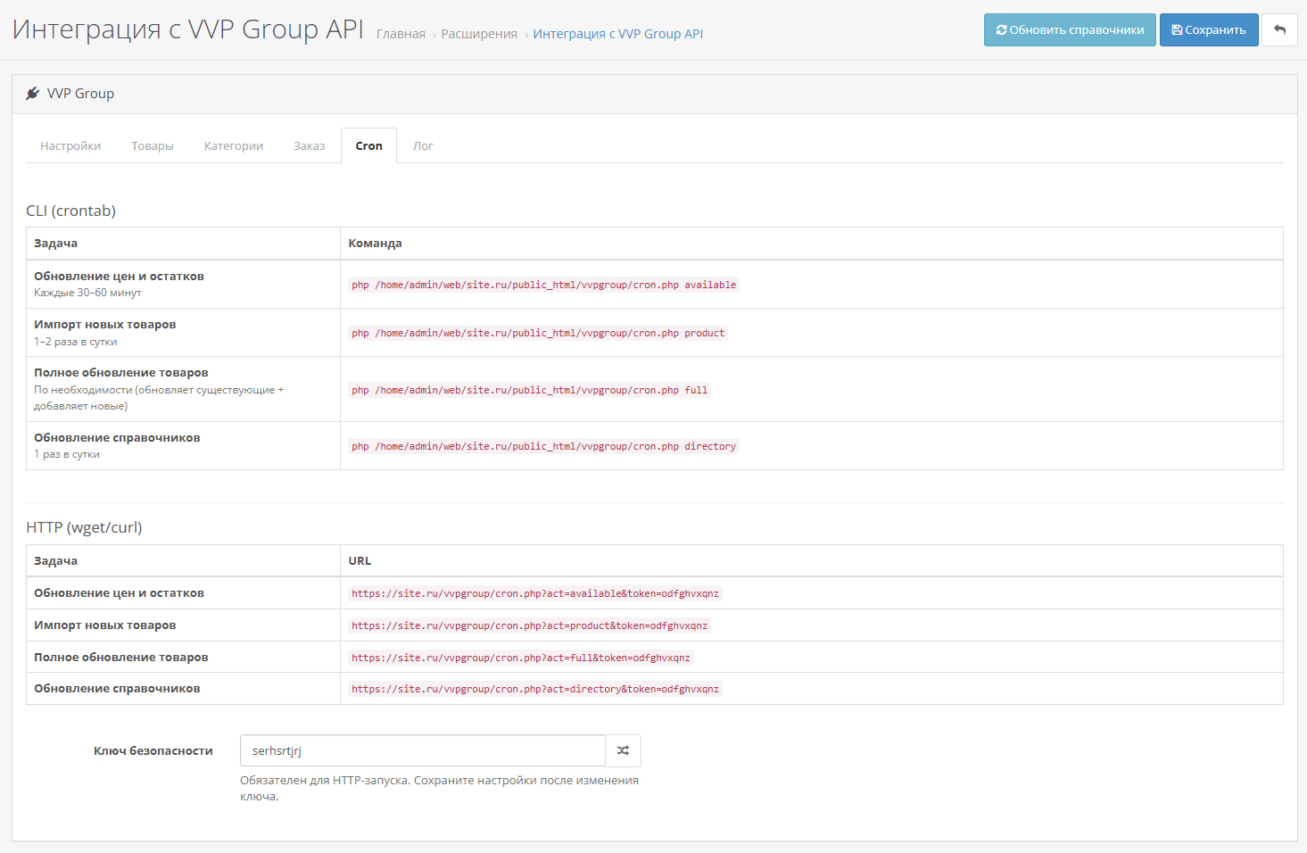Generate random security key with shuffle icon
Screen dimensions: 1307x853
point(623,750)
